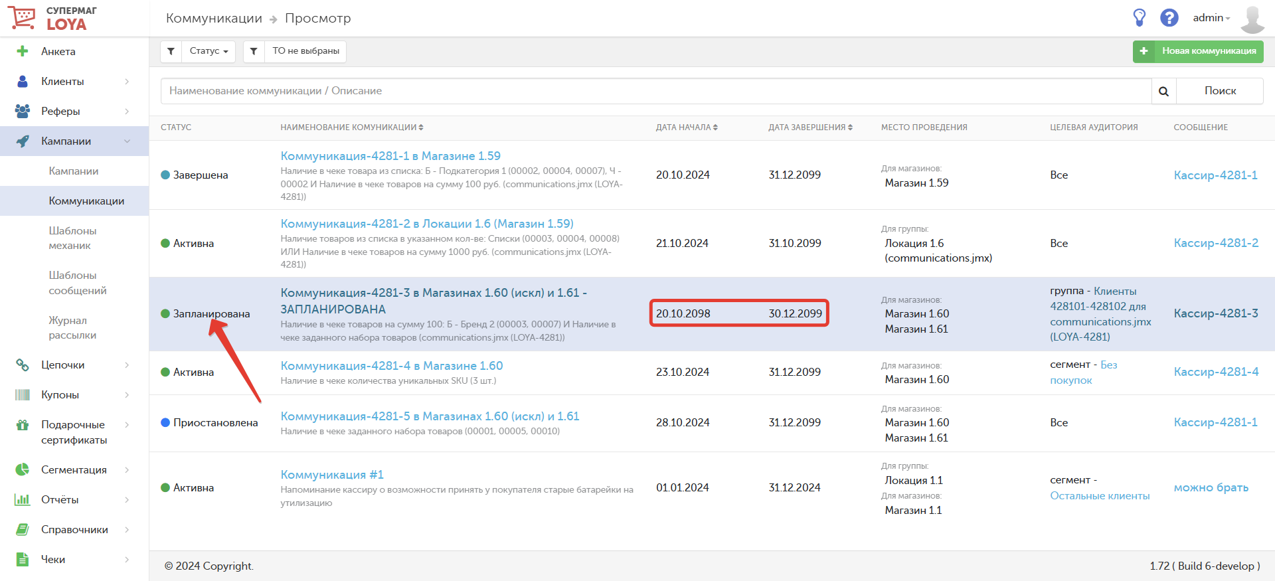Click the funnel icon beside ТО не выбраны
Screen dimensions: 1275x581
click(x=254, y=51)
